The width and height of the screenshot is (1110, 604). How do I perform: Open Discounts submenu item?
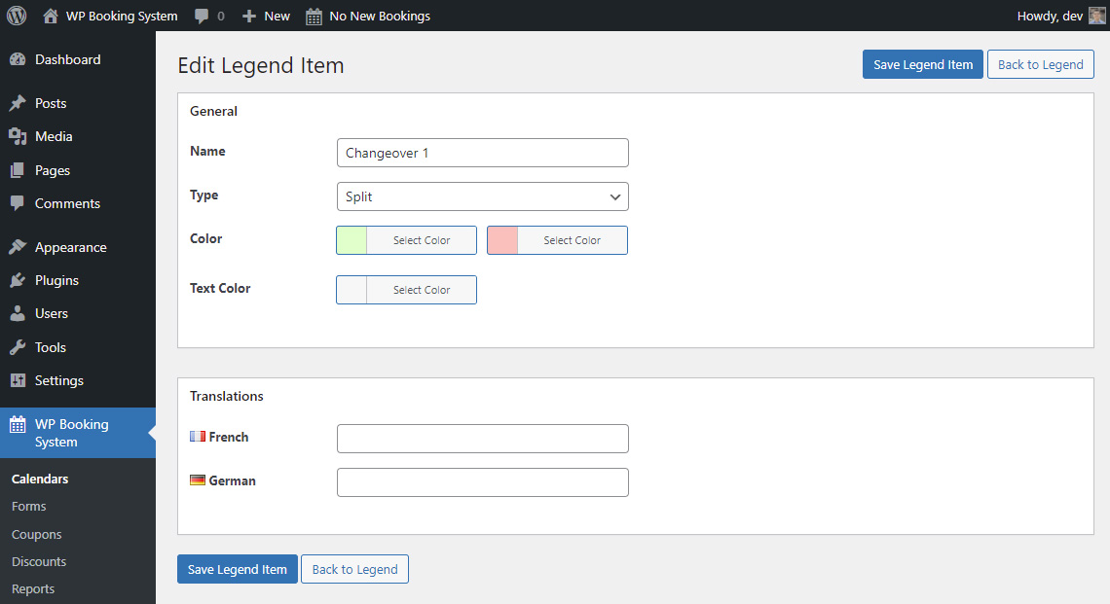39,561
